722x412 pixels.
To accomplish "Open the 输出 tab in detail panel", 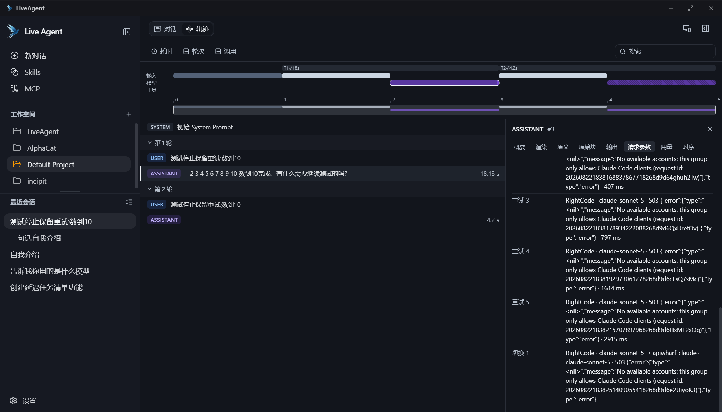I will pyautogui.click(x=612, y=147).
